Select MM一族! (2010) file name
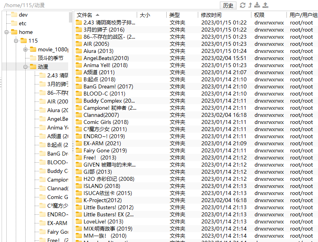This screenshot has width=318, height=242. click(105, 236)
